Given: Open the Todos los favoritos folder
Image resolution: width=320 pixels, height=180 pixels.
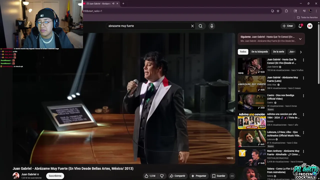Looking at the screenshot, I should [307, 17].
